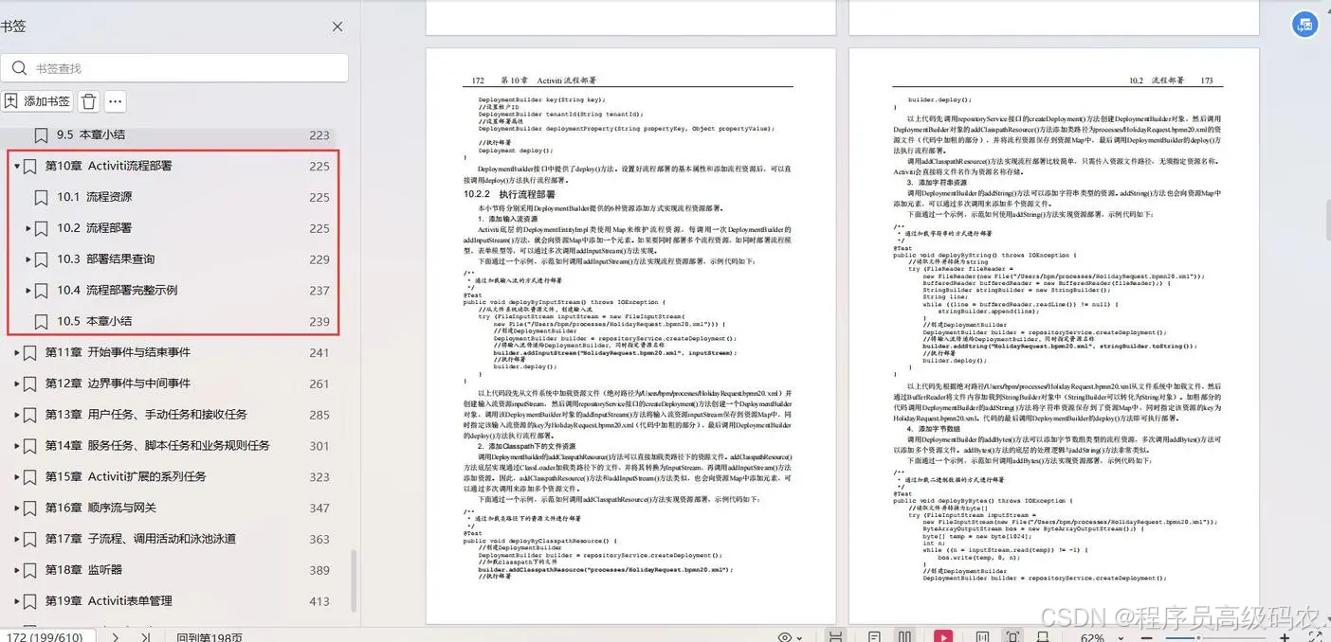1331x642 pixels.
Task: Expand the 10.3 部署结果查询 bookmark
Action: [28, 259]
